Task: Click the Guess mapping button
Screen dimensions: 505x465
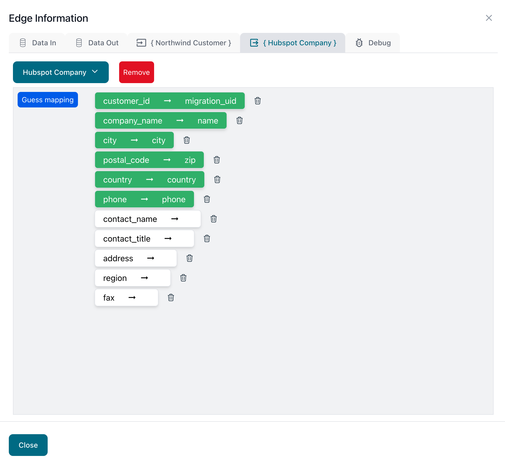Action: [x=48, y=100]
